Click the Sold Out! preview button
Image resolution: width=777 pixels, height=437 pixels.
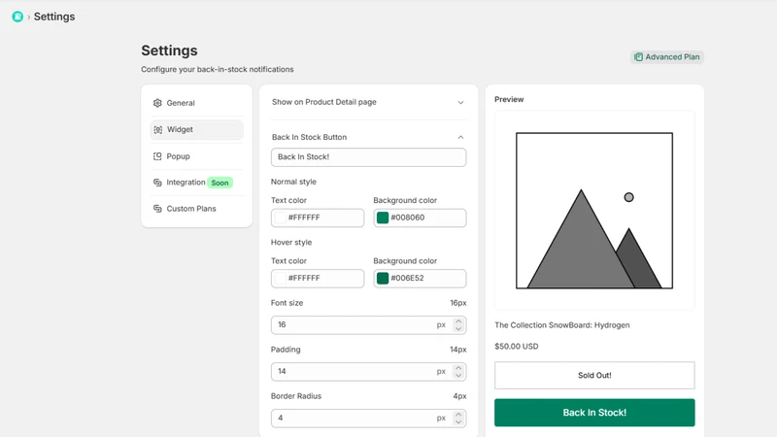coord(594,375)
